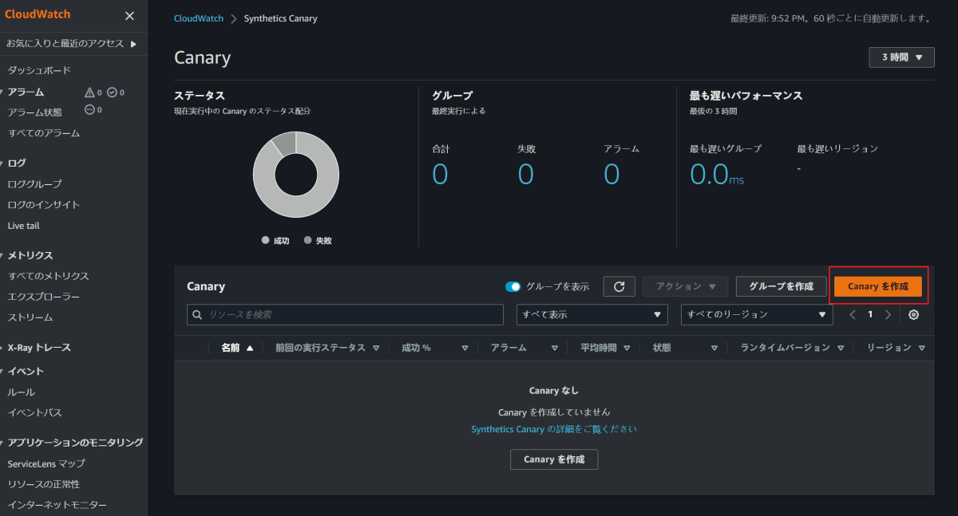
Task: Click the CloudWatch sidebar title
Action: pos(37,14)
